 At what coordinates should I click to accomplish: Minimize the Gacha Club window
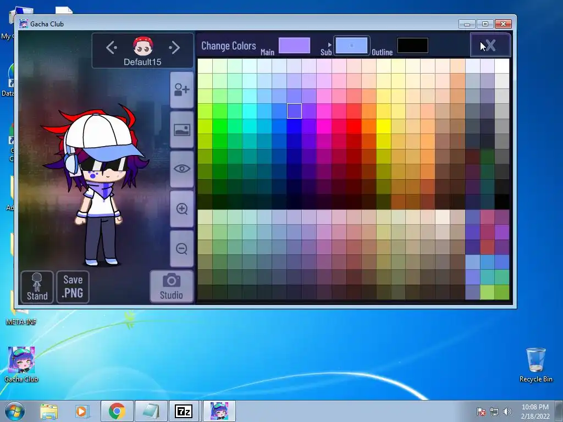467,24
